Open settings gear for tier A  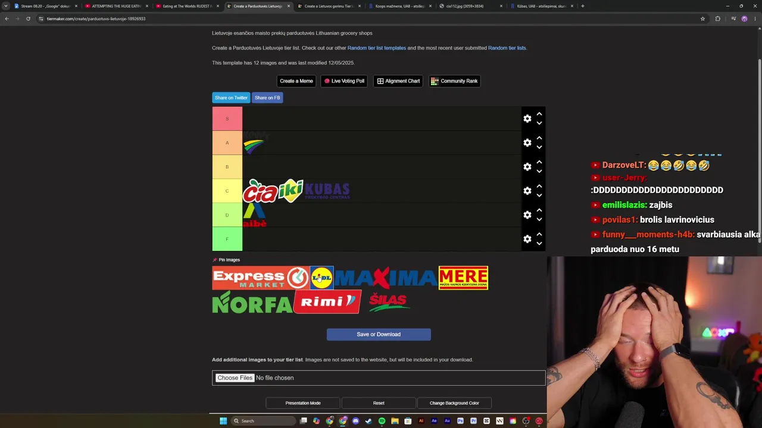[x=527, y=143]
